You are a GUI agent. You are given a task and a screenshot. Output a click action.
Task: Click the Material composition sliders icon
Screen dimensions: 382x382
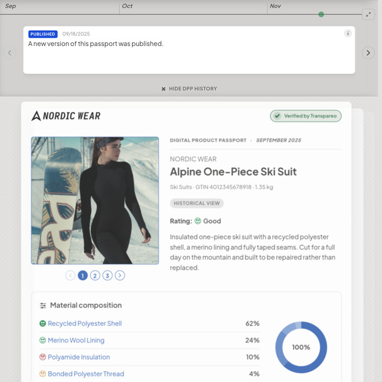tap(43, 305)
